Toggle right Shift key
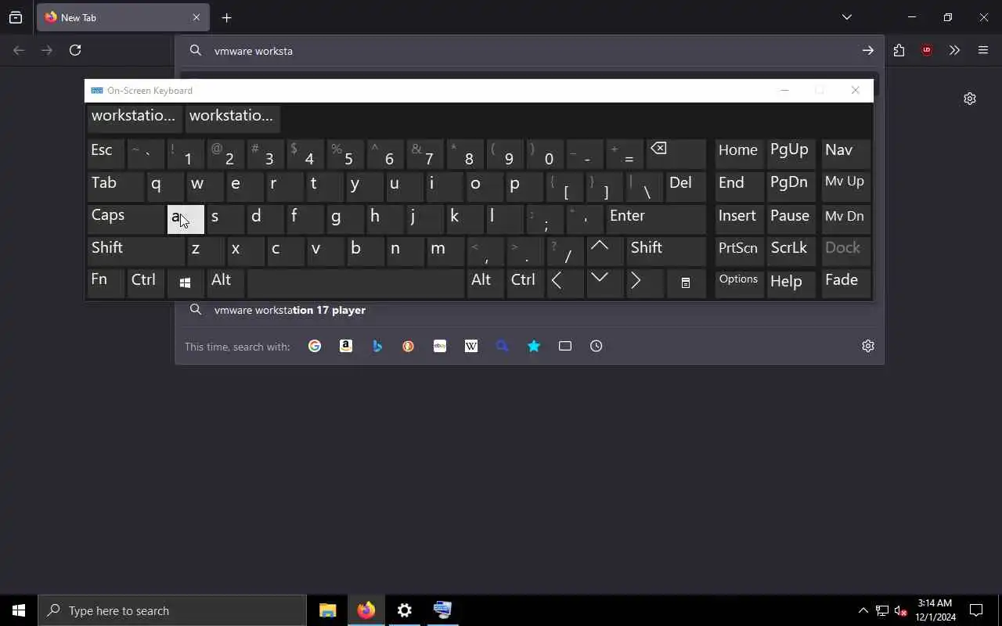This screenshot has height=626, width=1002. [x=666, y=251]
